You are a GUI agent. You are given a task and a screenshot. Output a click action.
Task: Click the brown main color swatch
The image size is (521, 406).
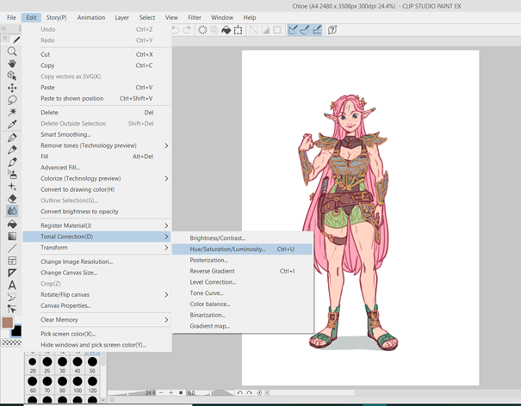coord(8,323)
